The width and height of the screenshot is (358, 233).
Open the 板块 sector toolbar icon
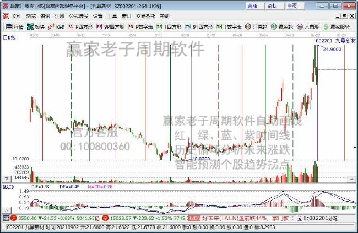35,27
